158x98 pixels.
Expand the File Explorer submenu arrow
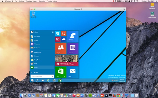[53, 48]
